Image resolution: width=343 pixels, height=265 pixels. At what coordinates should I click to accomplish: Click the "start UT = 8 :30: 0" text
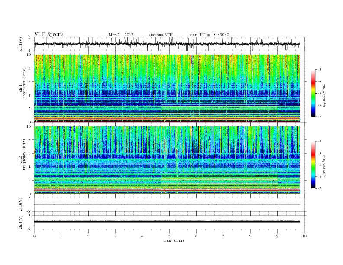pyautogui.click(x=209, y=35)
